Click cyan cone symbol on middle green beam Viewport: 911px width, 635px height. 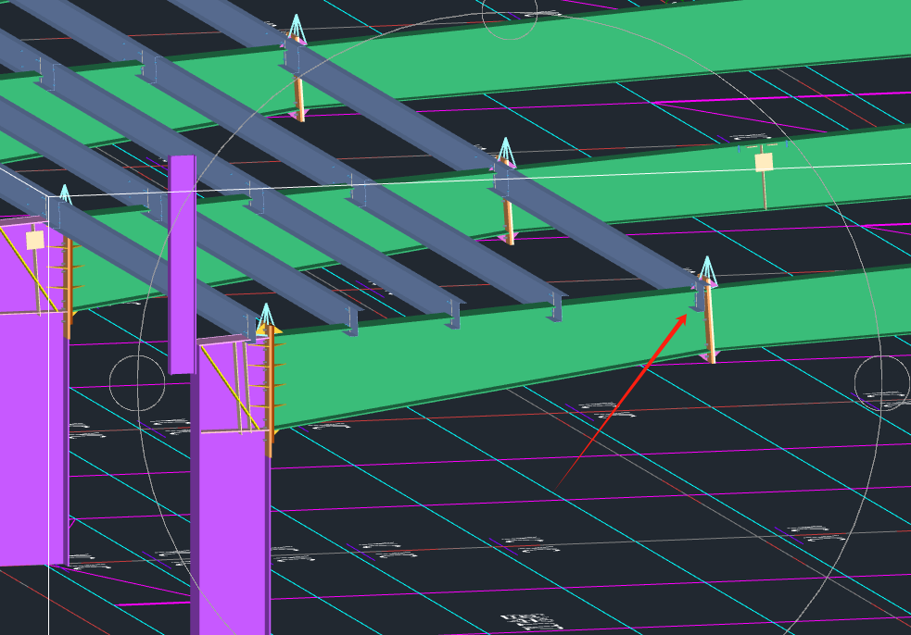[x=505, y=152]
